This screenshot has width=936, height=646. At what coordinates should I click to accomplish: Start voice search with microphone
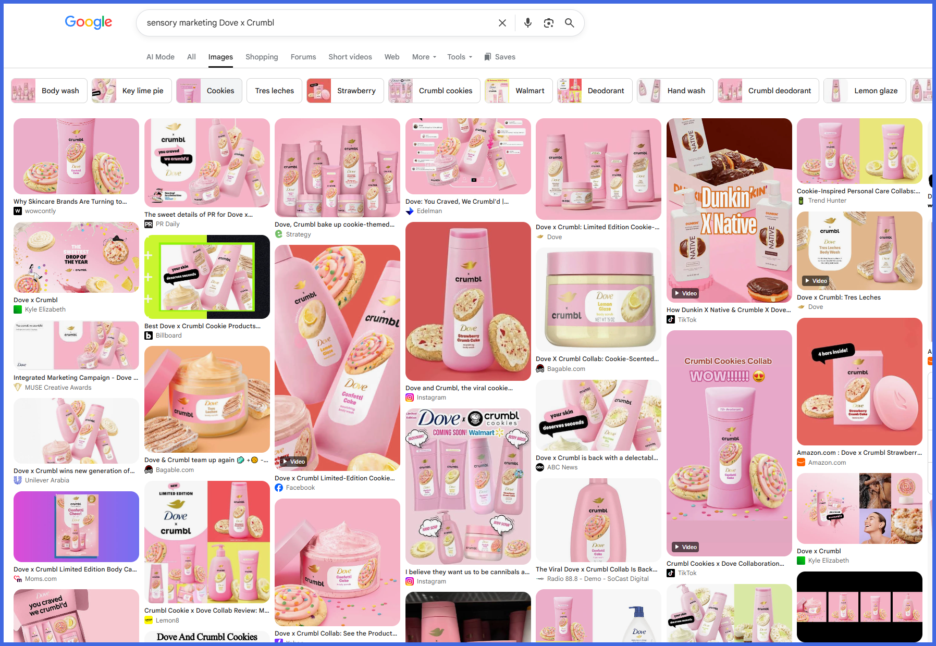click(528, 23)
